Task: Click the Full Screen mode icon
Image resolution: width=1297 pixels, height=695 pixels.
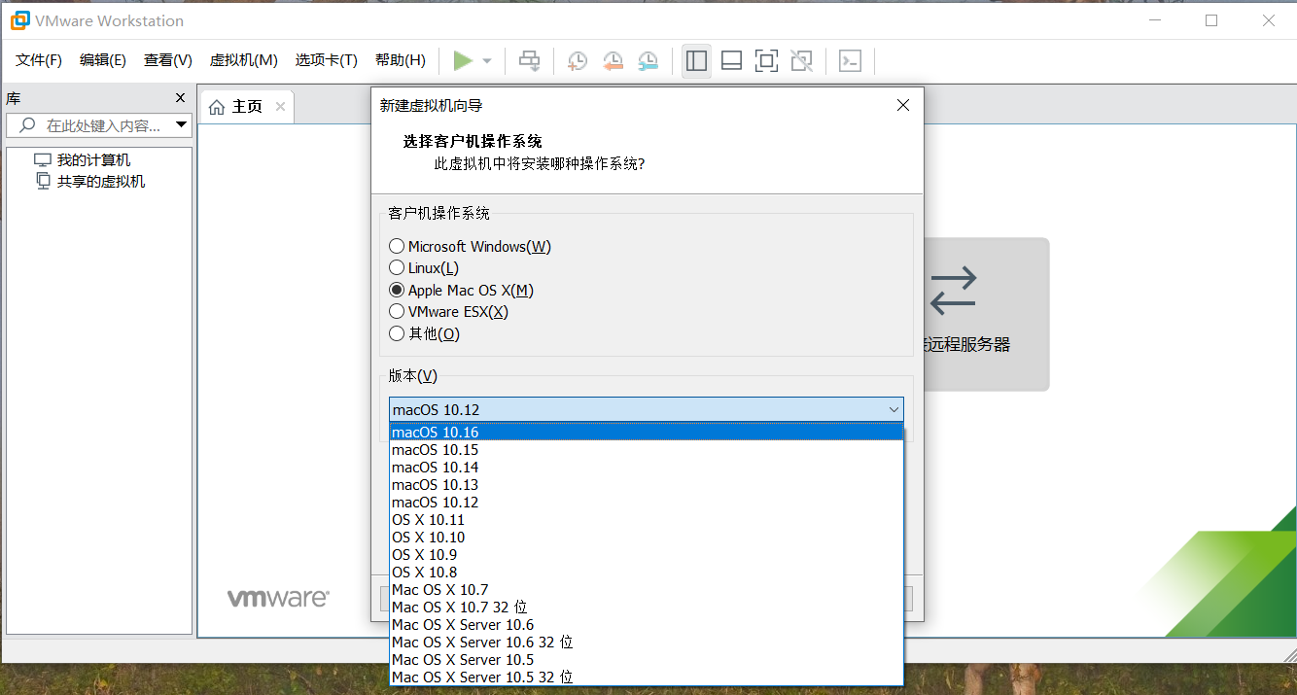Action: (x=766, y=61)
